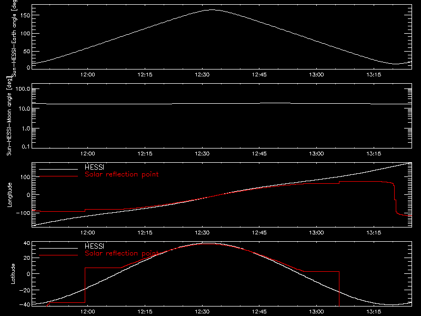Click the -100 tick on Longitude plot

click(x=23, y=213)
